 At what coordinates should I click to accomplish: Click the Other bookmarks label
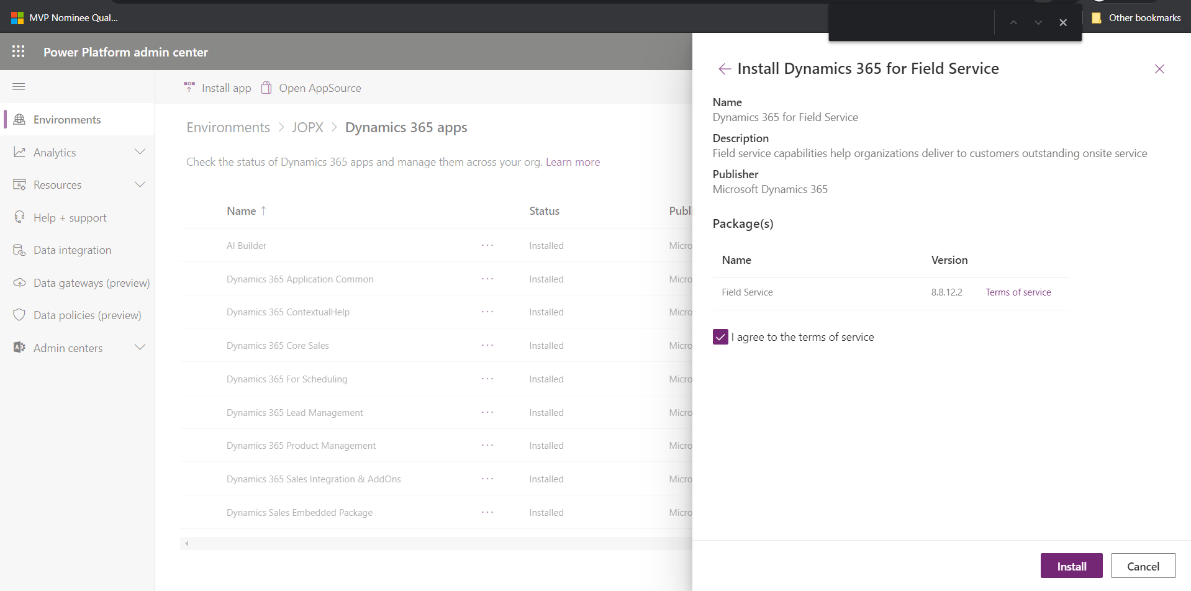pyautogui.click(x=1144, y=18)
